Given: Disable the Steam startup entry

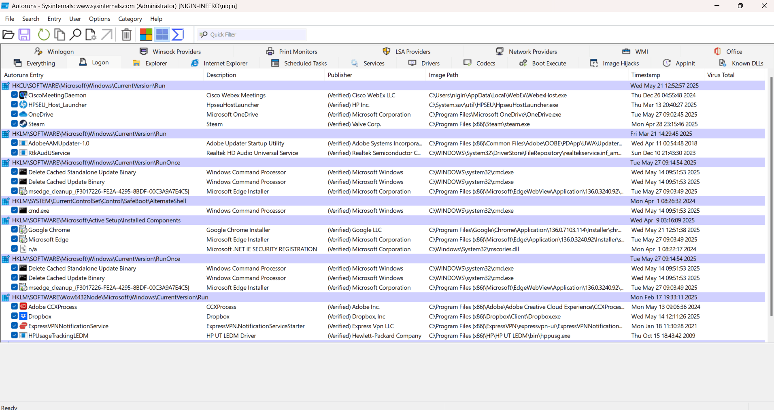Looking at the screenshot, I should pyautogui.click(x=14, y=124).
